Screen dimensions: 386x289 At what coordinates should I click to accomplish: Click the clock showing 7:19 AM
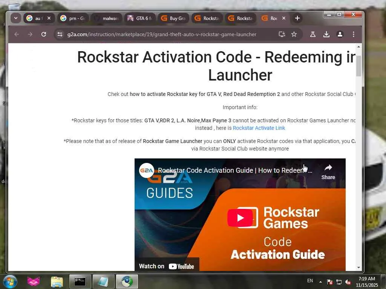click(366, 281)
